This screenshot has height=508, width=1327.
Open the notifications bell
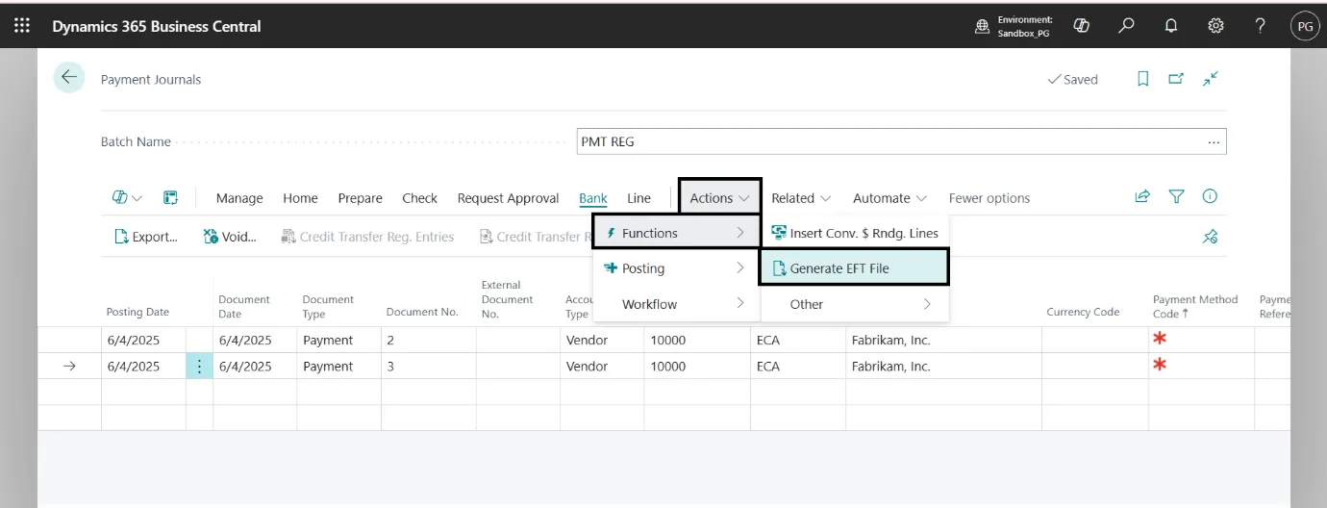click(x=1171, y=26)
